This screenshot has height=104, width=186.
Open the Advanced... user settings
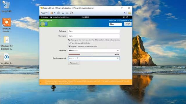pyautogui.click(x=74, y=63)
